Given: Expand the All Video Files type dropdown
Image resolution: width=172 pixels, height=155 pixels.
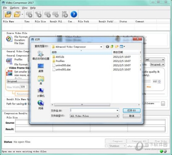Looking at the screenshot, I should 117,116.
